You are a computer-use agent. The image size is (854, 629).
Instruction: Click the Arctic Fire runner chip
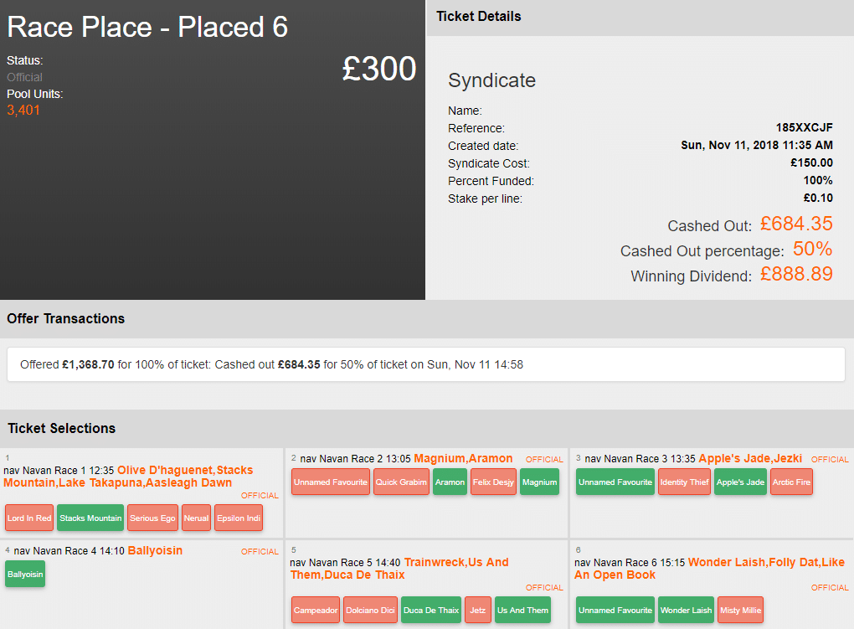click(790, 482)
